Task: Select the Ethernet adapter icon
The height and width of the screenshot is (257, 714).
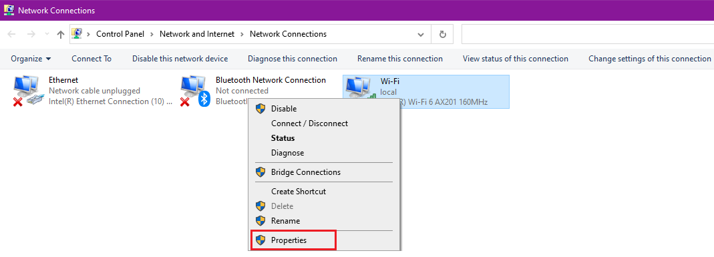Action: pos(29,91)
